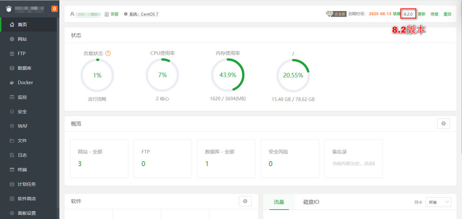
Task: Switch to the 磁盘IO tab
Action: coord(311,202)
